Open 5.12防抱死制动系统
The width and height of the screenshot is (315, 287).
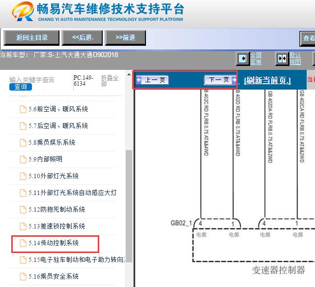tap(57, 210)
